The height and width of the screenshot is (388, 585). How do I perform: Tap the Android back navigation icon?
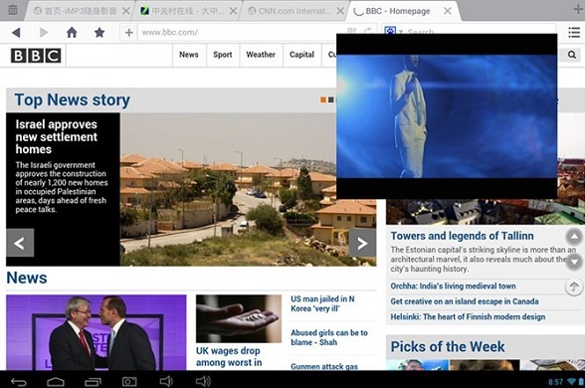pyautogui.click(x=19, y=382)
